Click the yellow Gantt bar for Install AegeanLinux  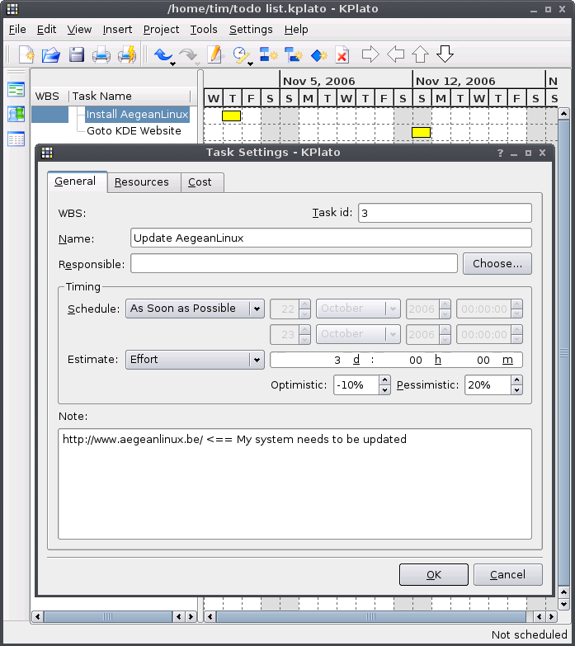(231, 116)
